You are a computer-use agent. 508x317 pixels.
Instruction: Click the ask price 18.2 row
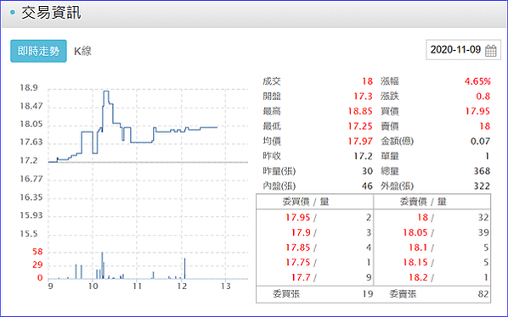point(432,277)
